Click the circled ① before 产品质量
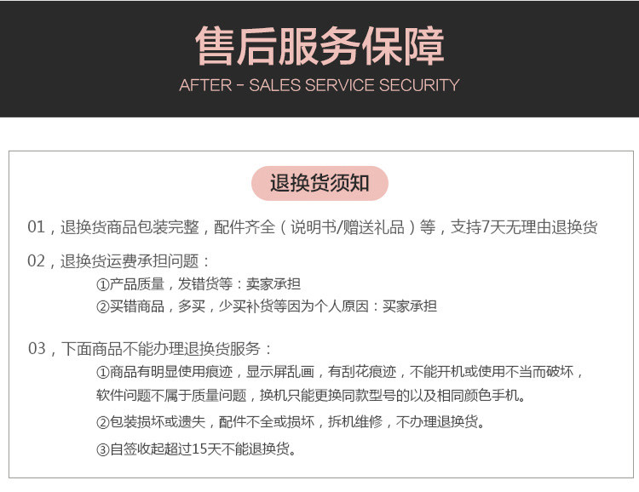This screenshot has height=492, width=639. click(x=103, y=284)
